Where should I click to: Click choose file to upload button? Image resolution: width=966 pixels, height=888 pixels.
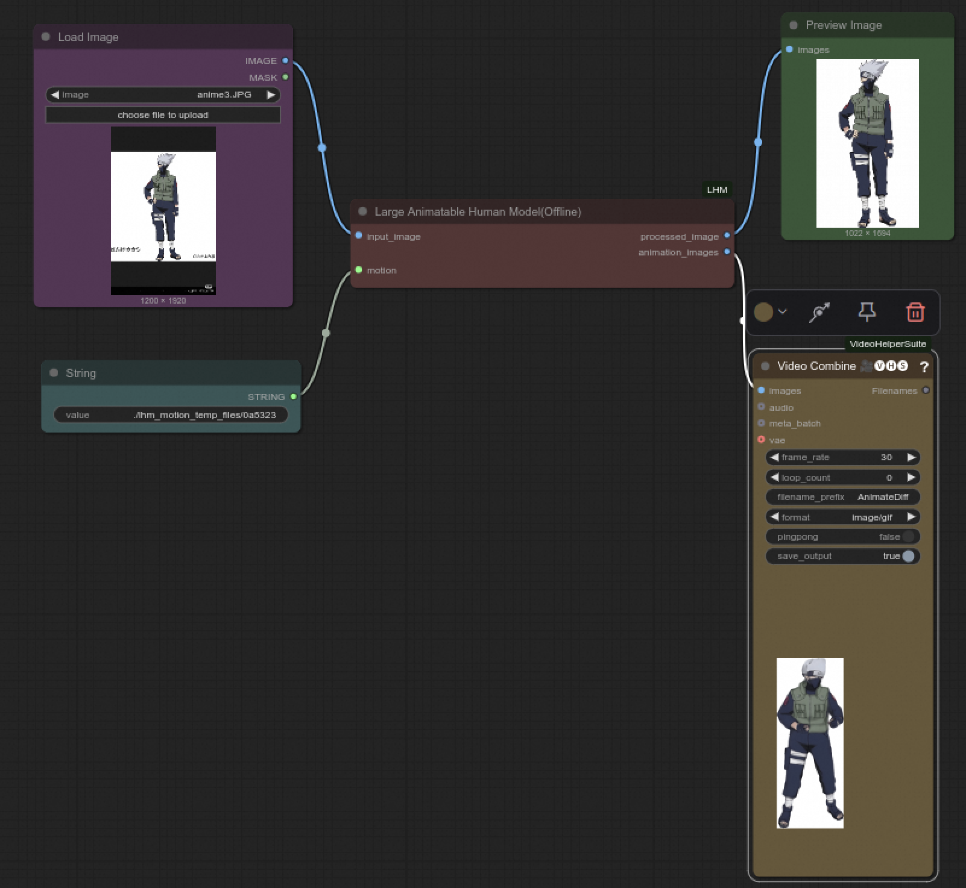pos(163,115)
